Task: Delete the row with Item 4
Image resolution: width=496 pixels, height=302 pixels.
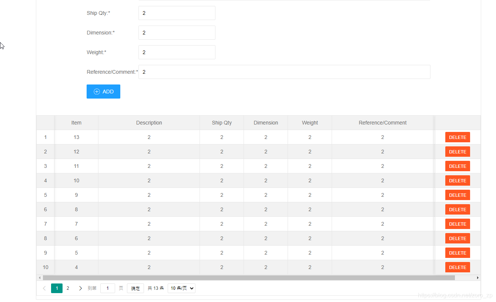Action: click(x=458, y=267)
